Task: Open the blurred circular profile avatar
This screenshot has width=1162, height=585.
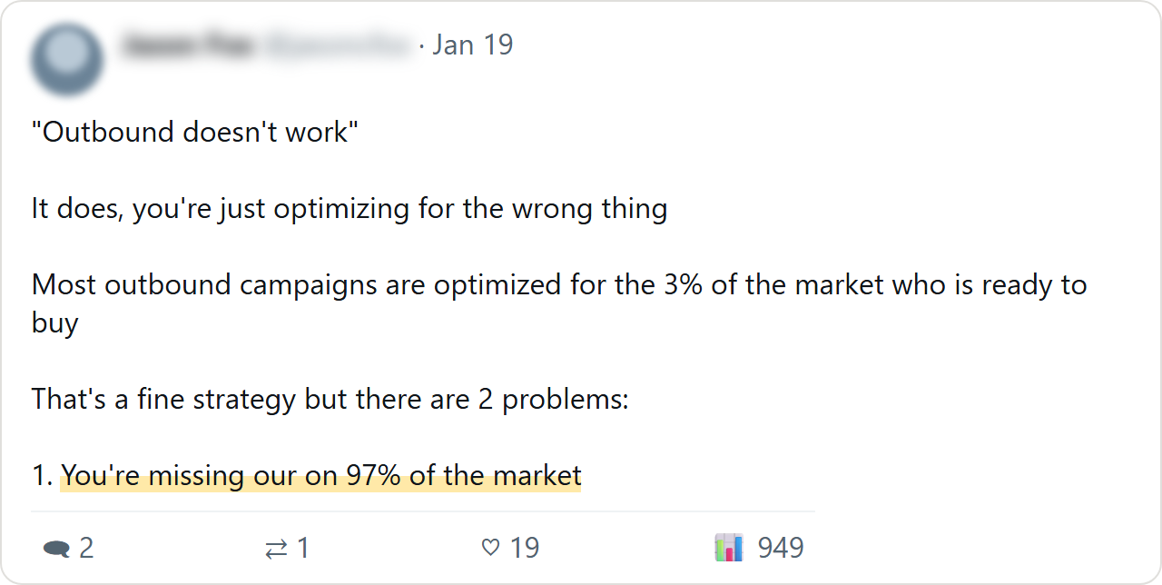Action: pos(66,60)
